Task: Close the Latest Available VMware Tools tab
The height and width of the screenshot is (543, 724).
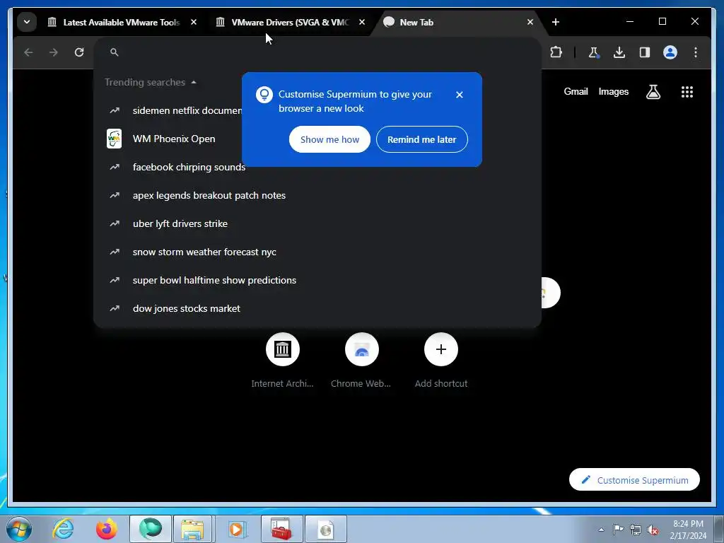Action: (x=194, y=22)
